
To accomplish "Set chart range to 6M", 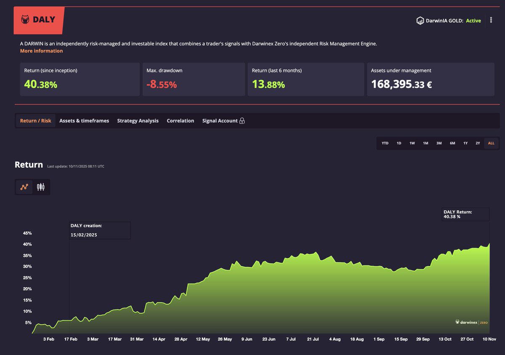I will [x=452, y=143].
